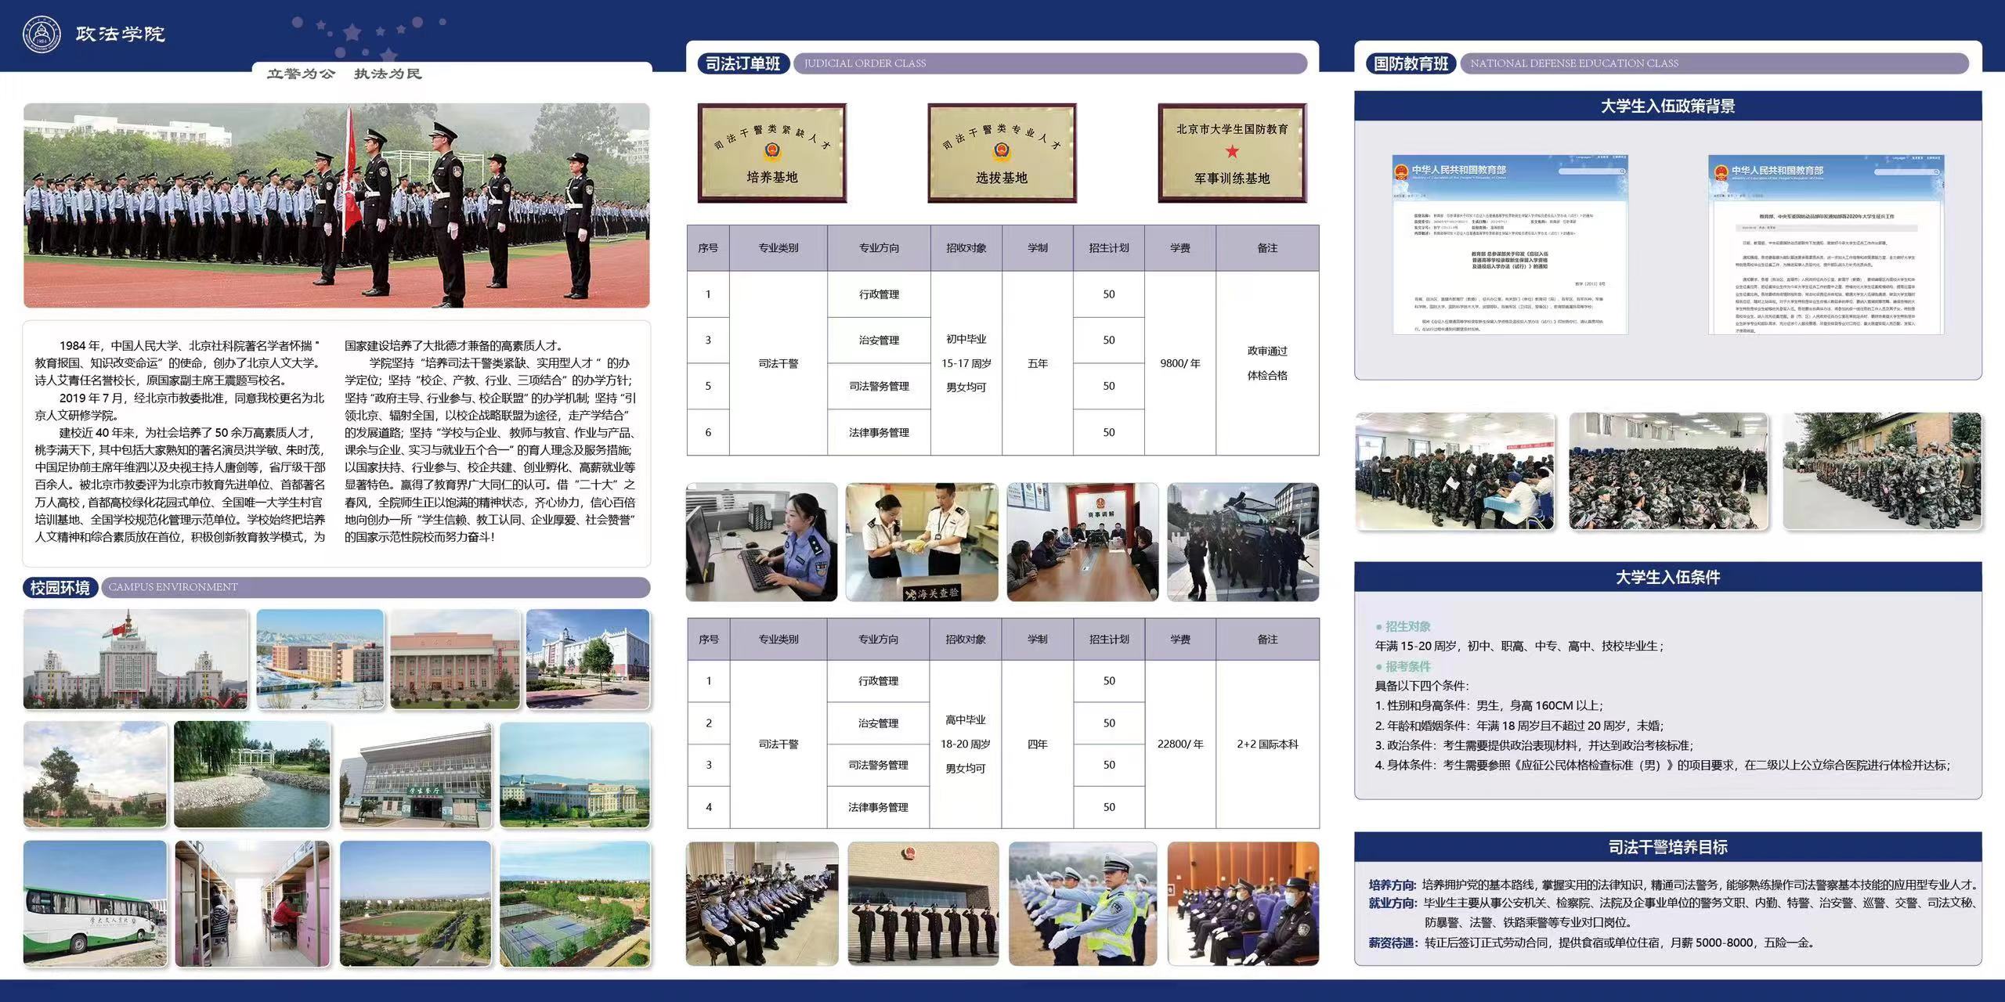
Task: Click the 校园环境 section label
Action: [60, 587]
